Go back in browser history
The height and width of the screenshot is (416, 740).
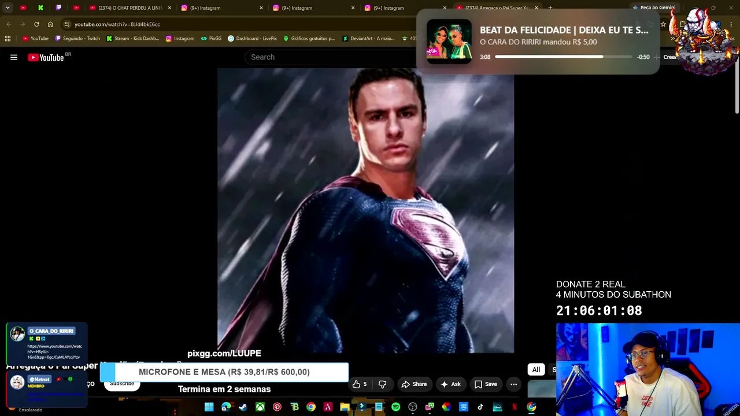9,24
